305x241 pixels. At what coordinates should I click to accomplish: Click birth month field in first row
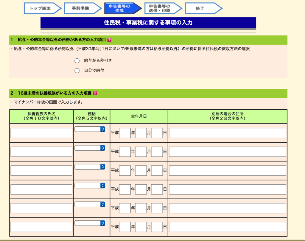(141, 133)
